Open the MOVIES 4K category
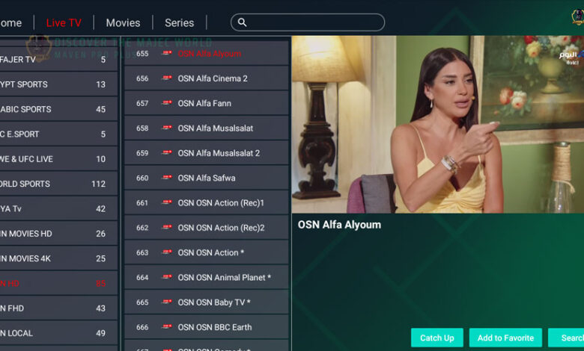Screen dimensions: 584x351 (58, 258)
